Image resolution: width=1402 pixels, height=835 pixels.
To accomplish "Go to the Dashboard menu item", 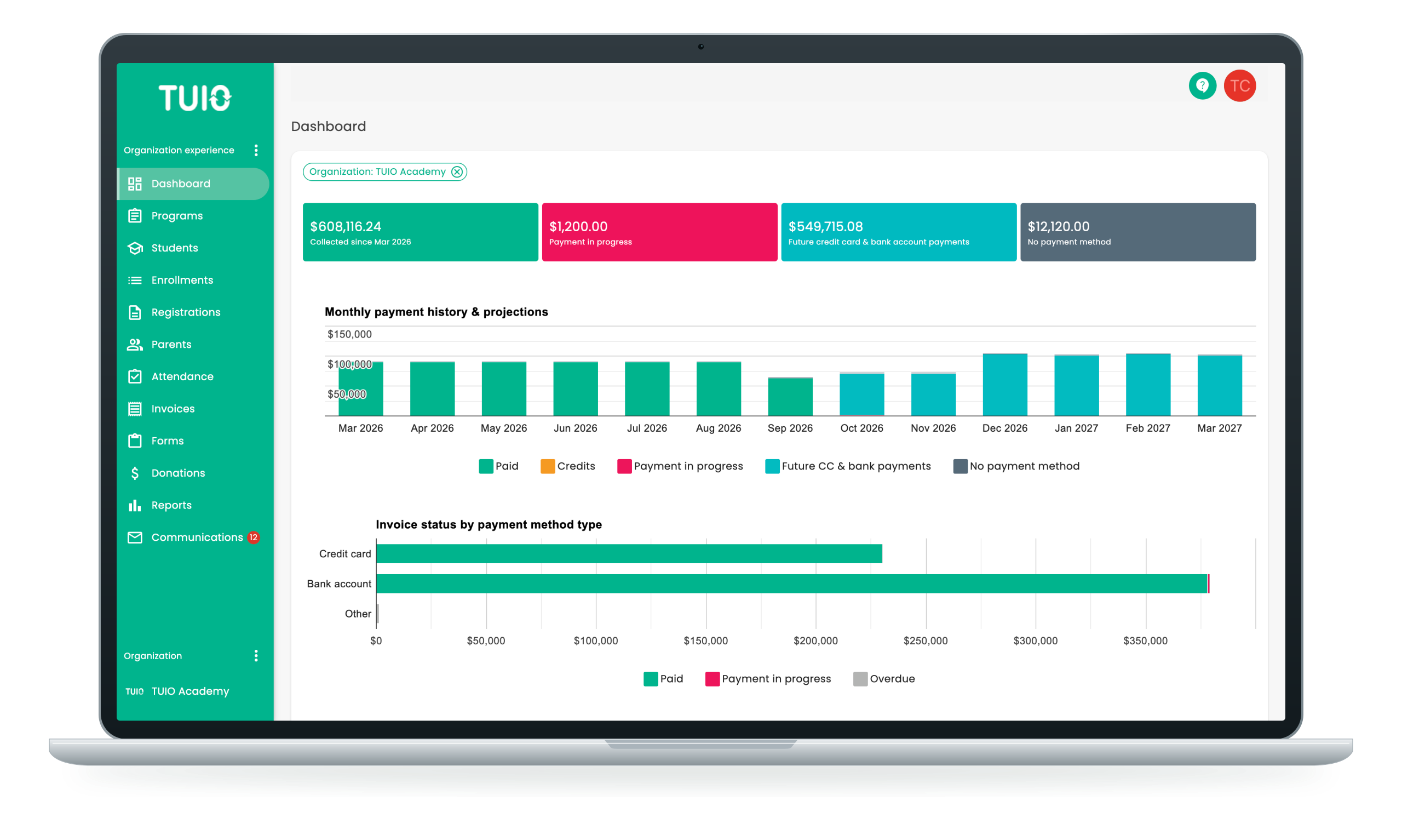I will [193, 184].
